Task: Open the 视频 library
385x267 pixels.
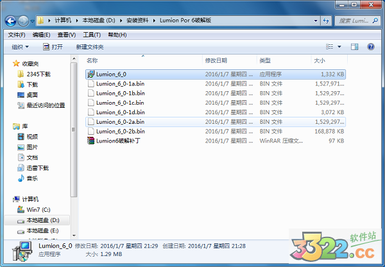Action: pyautogui.click(x=28, y=137)
